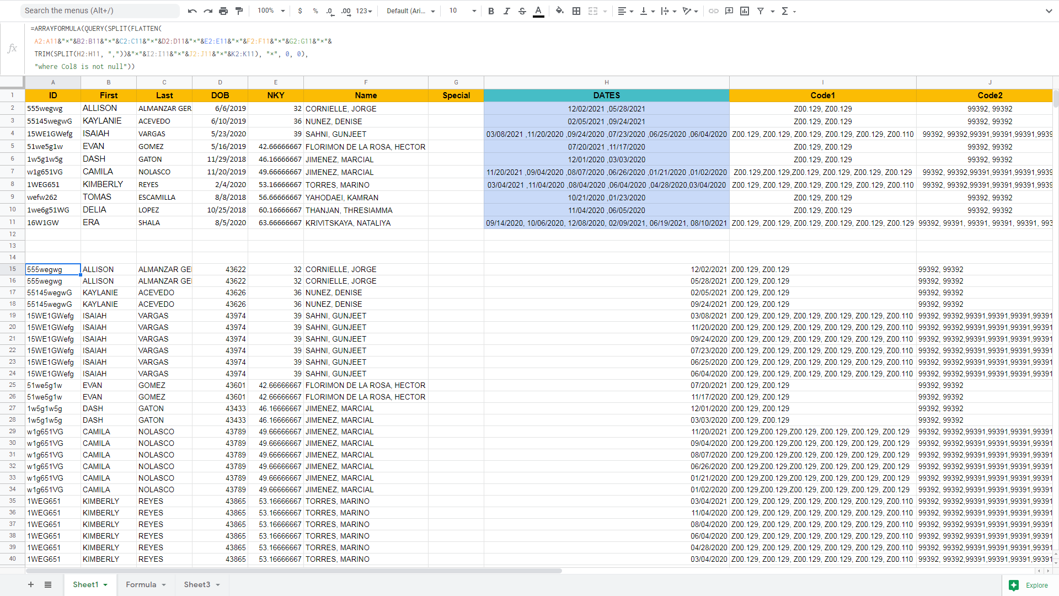Open horizontal align dropdown

[x=625, y=11]
